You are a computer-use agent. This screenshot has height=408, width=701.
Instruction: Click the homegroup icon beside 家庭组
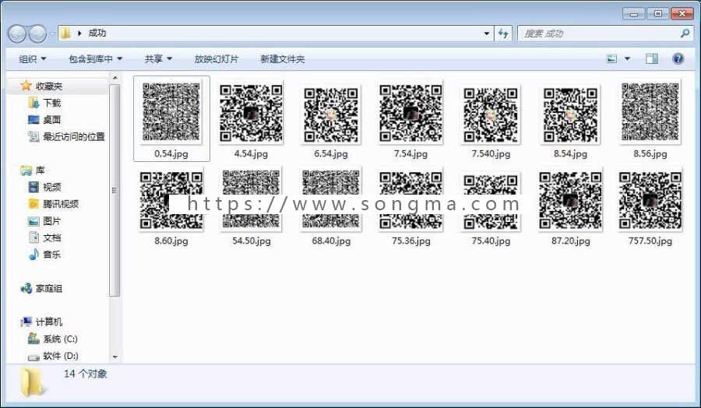coord(26,288)
